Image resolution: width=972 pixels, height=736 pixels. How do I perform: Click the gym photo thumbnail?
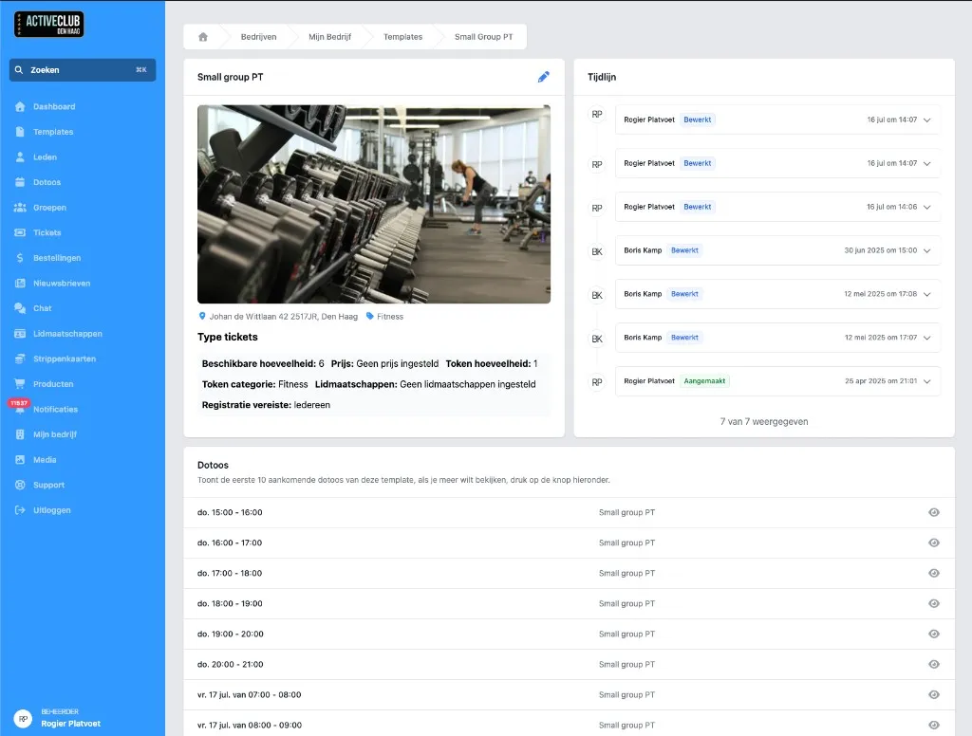coord(374,205)
